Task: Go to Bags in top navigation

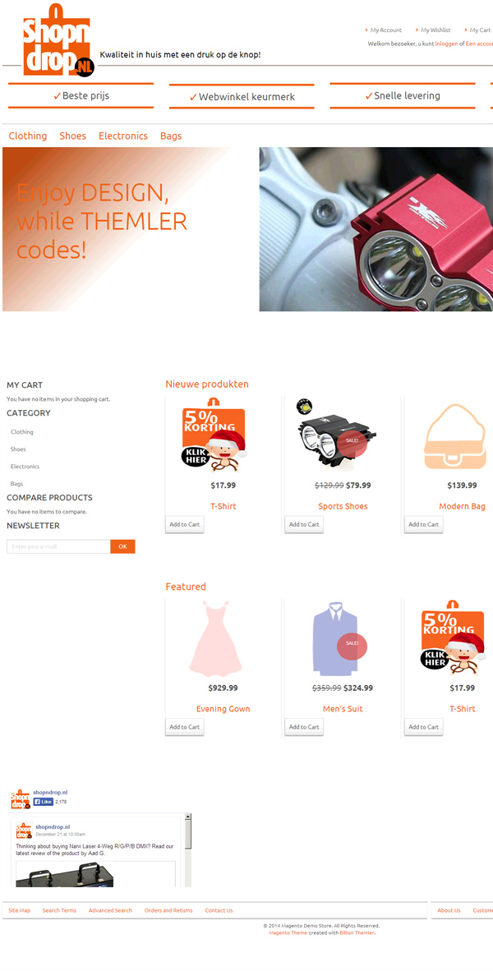Action: [x=171, y=136]
